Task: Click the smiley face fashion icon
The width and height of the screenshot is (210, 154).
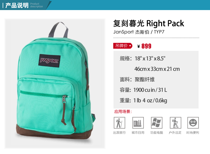Action: 193,123
